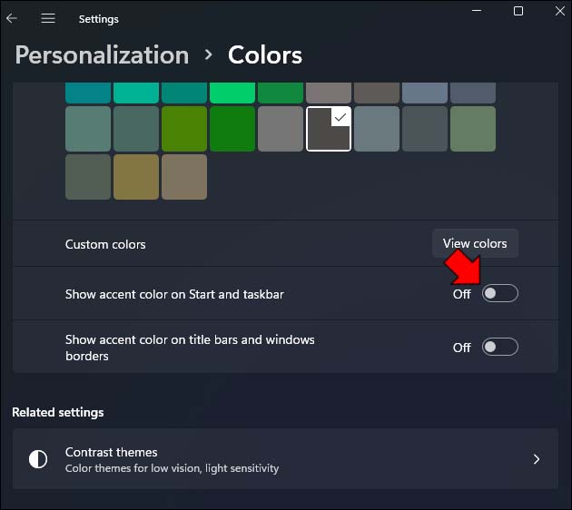Select the teal swatch at top left
This screenshot has height=510, width=572.
tap(88, 92)
